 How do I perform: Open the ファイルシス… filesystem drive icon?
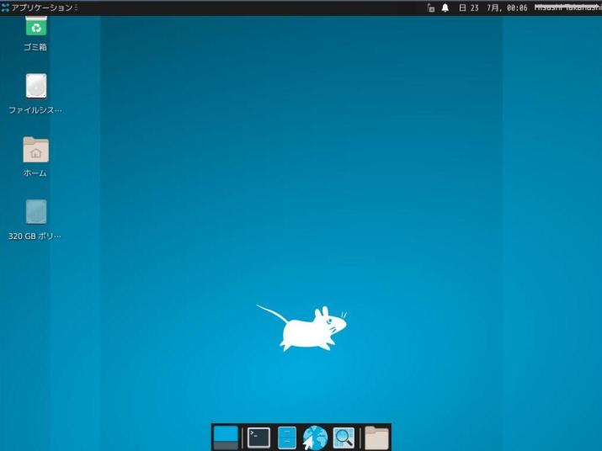(x=36, y=86)
